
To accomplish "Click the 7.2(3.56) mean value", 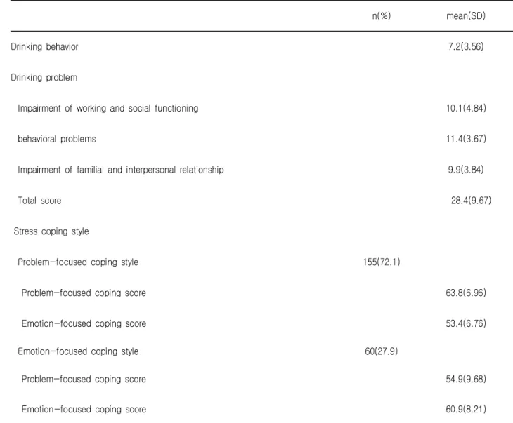I will click(x=465, y=47).
